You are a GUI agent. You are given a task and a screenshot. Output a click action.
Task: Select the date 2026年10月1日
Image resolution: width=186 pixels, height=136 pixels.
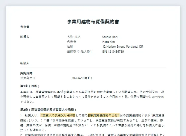(82, 78)
